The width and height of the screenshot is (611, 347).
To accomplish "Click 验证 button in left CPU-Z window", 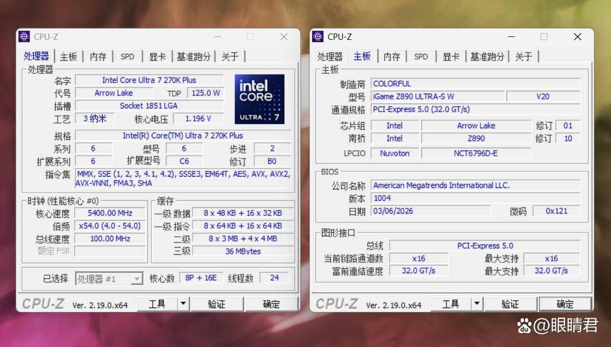I will tap(216, 304).
